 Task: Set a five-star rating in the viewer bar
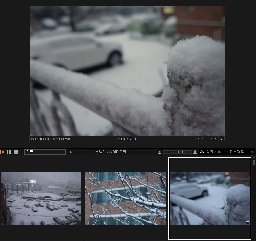tap(215, 139)
